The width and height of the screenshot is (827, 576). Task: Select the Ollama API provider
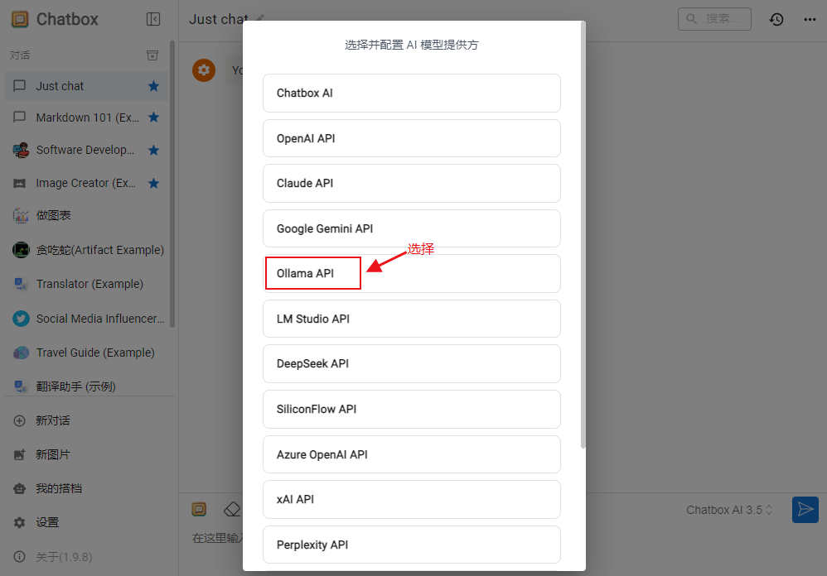(312, 273)
